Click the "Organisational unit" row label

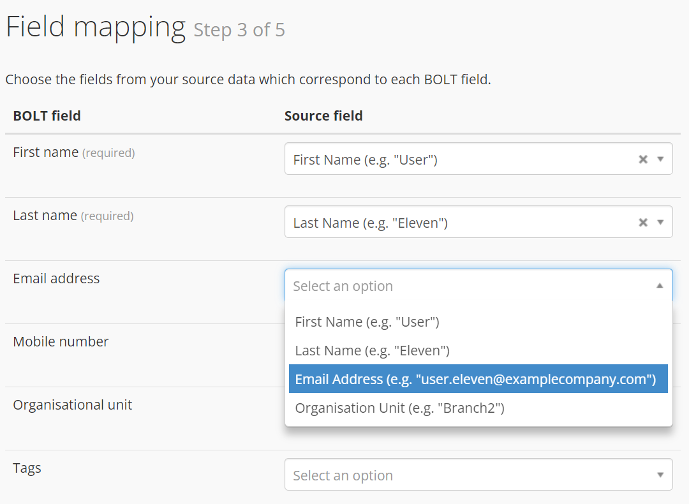73,404
